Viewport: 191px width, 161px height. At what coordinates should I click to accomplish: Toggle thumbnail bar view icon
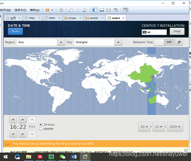[x=102, y=10]
